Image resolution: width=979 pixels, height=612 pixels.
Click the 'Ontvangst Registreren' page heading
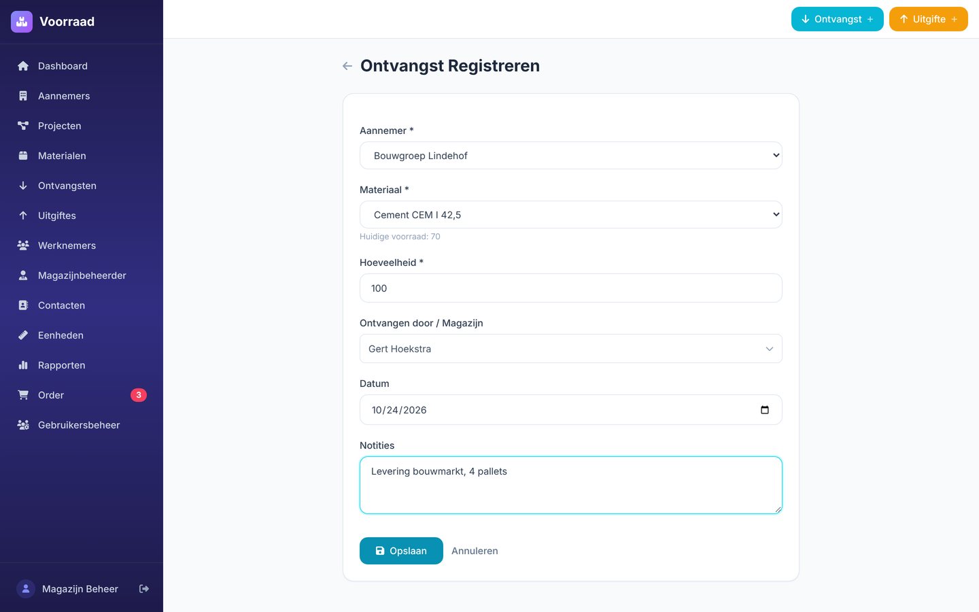450,66
